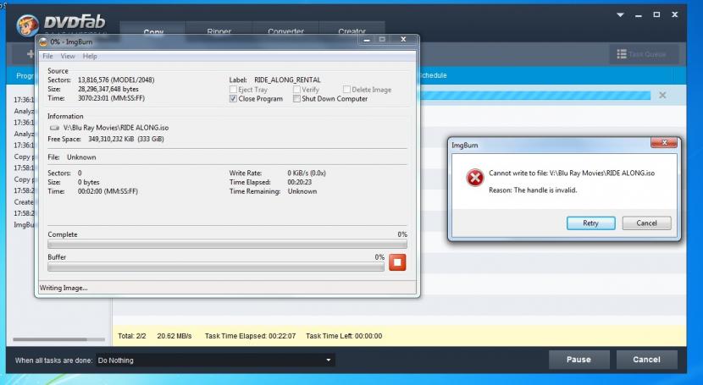Click the ImgBurn title bar disc icon
The image size is (703, 385).
tap(43, 41)
